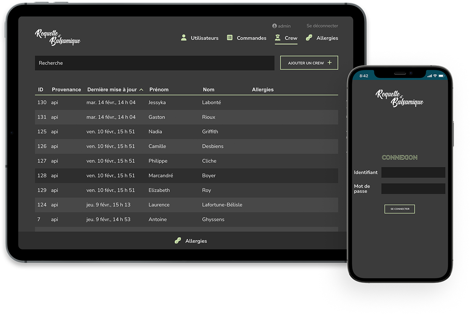
Task: Sort table by the Prénom column header
Action: pyautogui.click(x=159, y=89)
